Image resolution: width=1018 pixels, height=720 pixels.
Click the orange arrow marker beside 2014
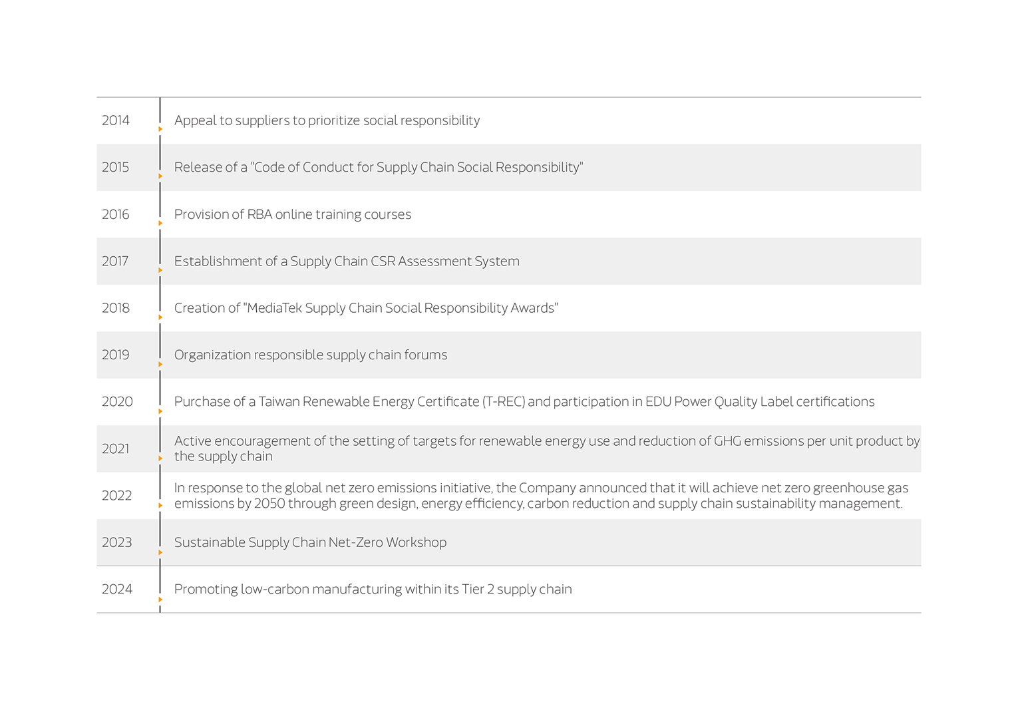(x=160, y=129)
